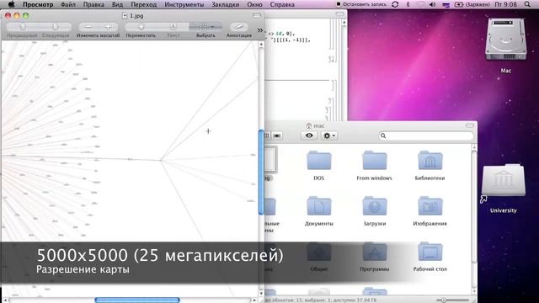Open the Выбрать selection tool dropdown
The height and width of the screenshot is (303, 539).
pyautogui.click(x=205, y=27)
